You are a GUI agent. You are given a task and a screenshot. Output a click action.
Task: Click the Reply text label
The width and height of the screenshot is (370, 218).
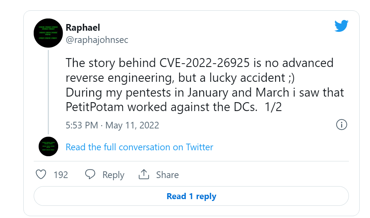coord(113,175)
